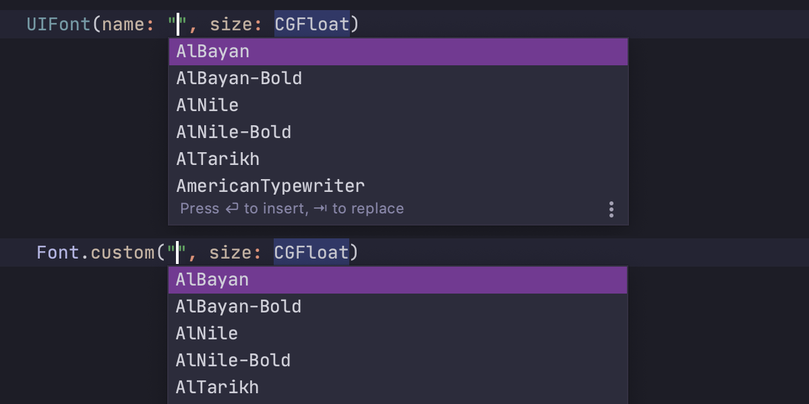Select AlBayan in the Font.custom completion list
Viewport: 809px width, 404px height.
point(212,280)
